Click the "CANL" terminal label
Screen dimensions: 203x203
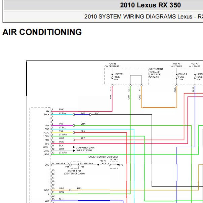46,151
